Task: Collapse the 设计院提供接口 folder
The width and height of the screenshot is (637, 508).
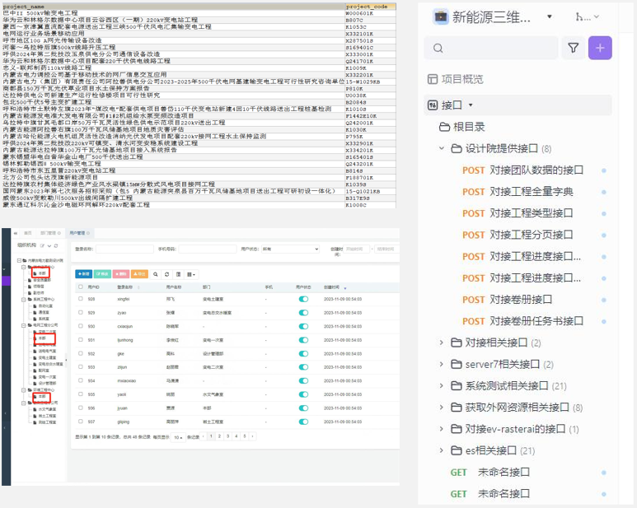Action: point(442,149)
